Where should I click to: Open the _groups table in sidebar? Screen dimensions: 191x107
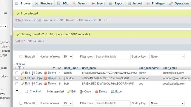click(x=5, y=51)
